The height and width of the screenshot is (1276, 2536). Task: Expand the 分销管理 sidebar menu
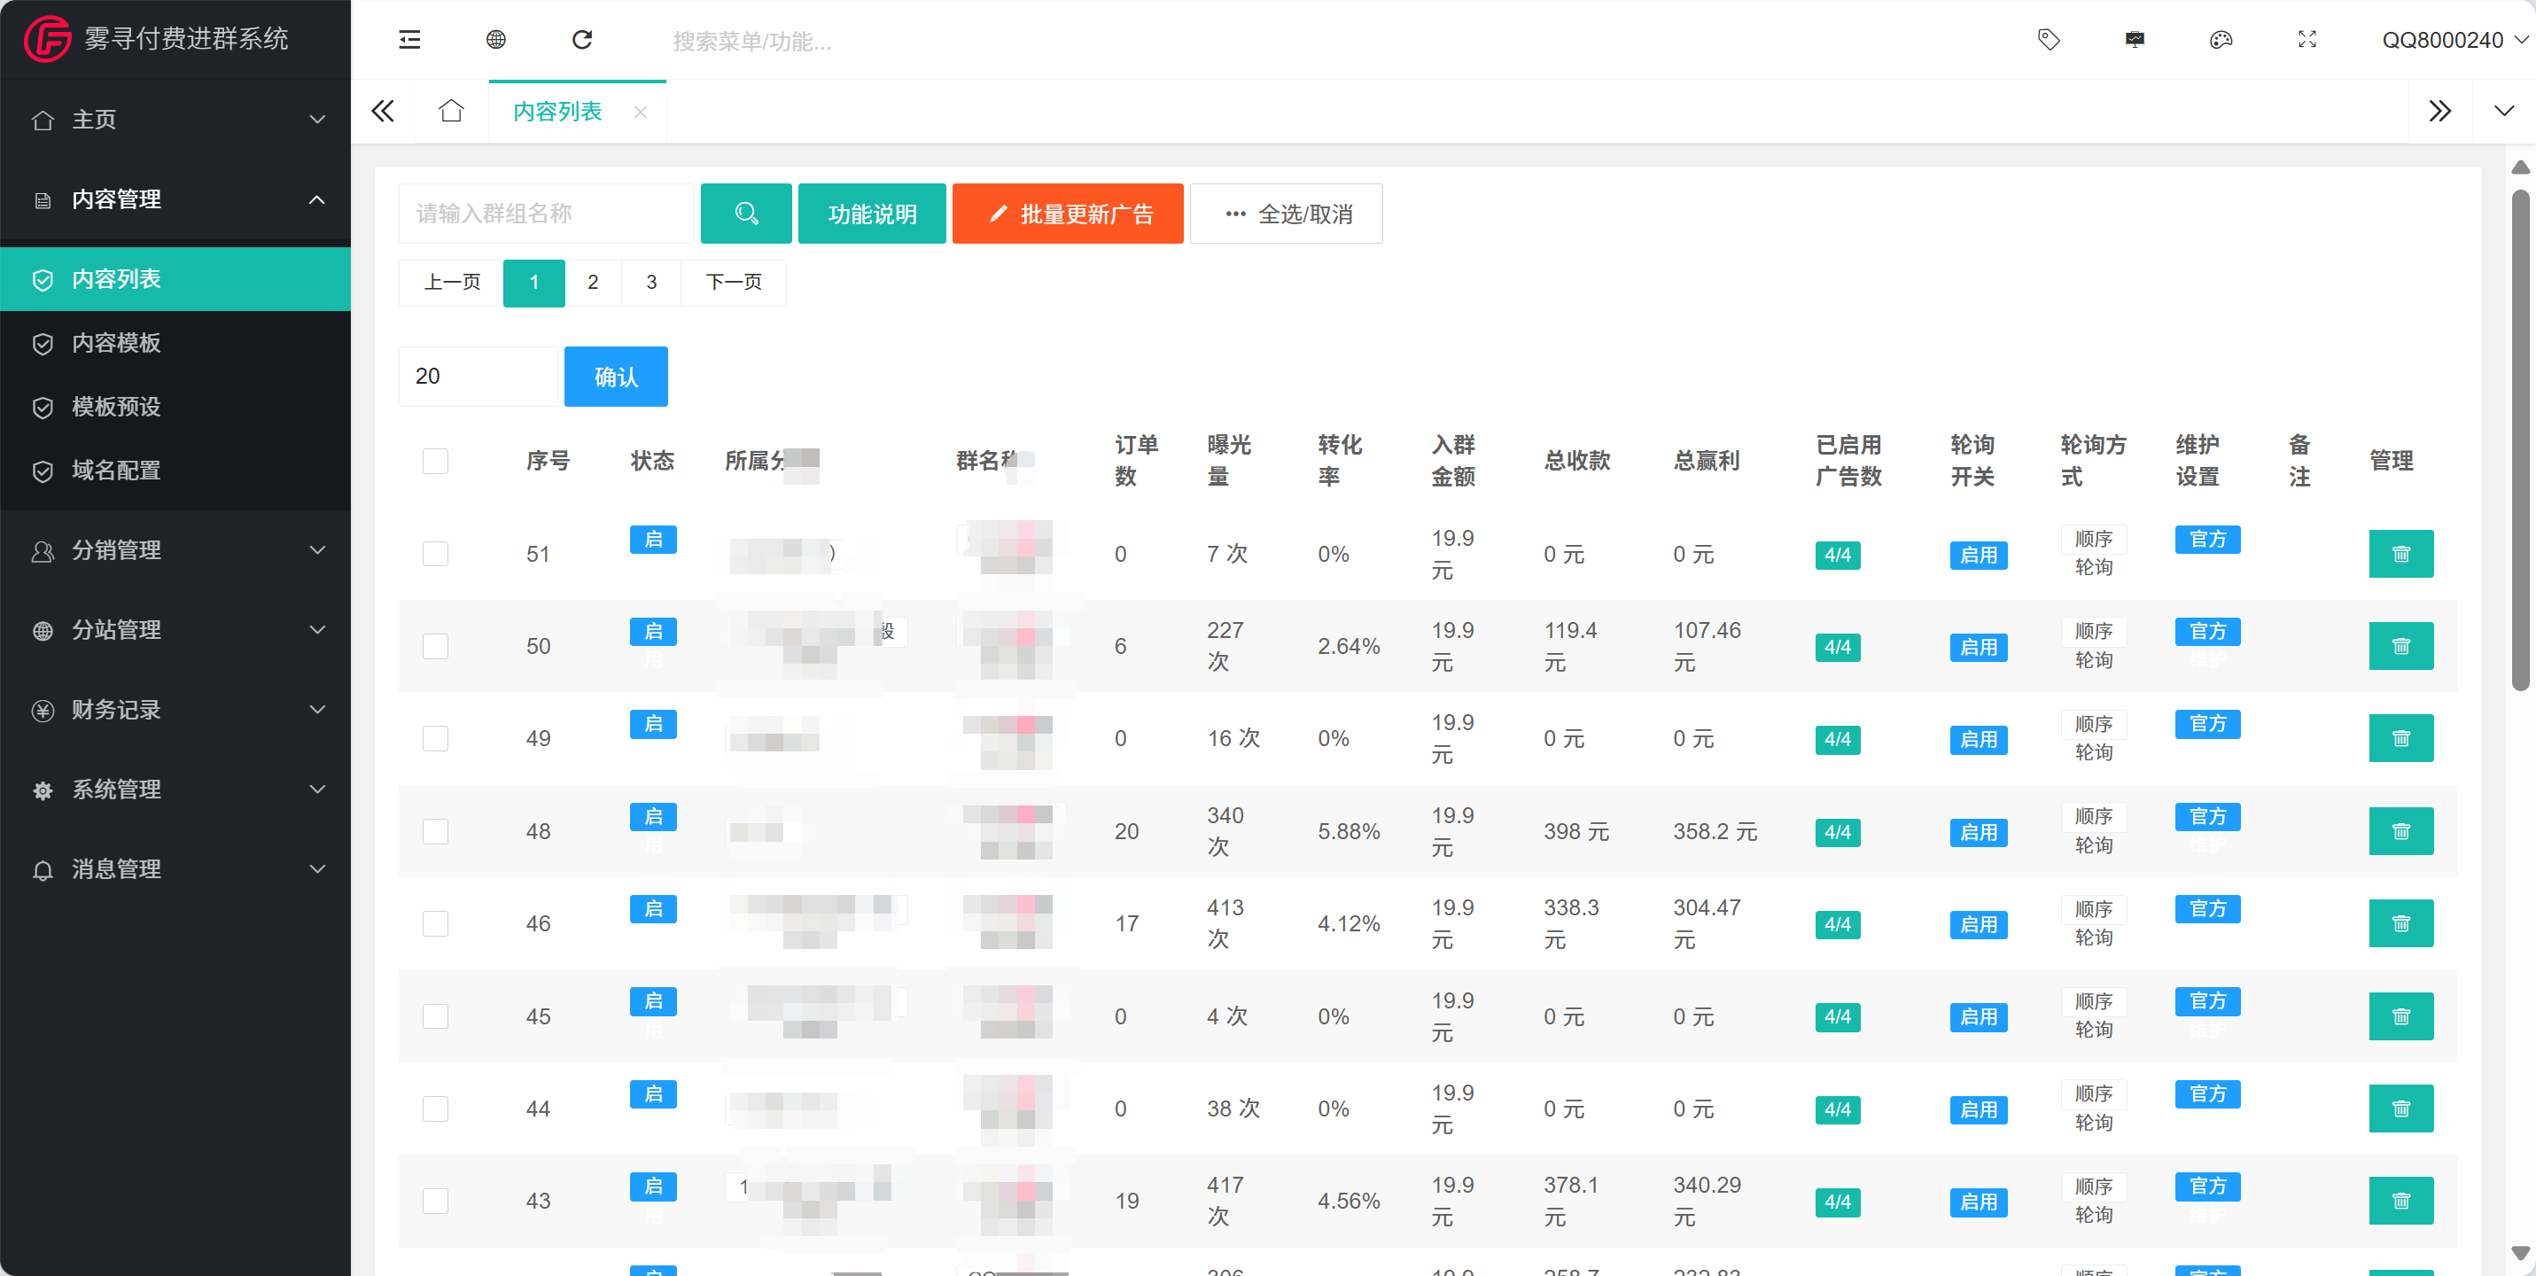click(175, 550)
